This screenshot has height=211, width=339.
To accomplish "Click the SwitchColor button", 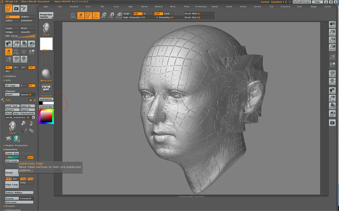I will pos(46,106).
